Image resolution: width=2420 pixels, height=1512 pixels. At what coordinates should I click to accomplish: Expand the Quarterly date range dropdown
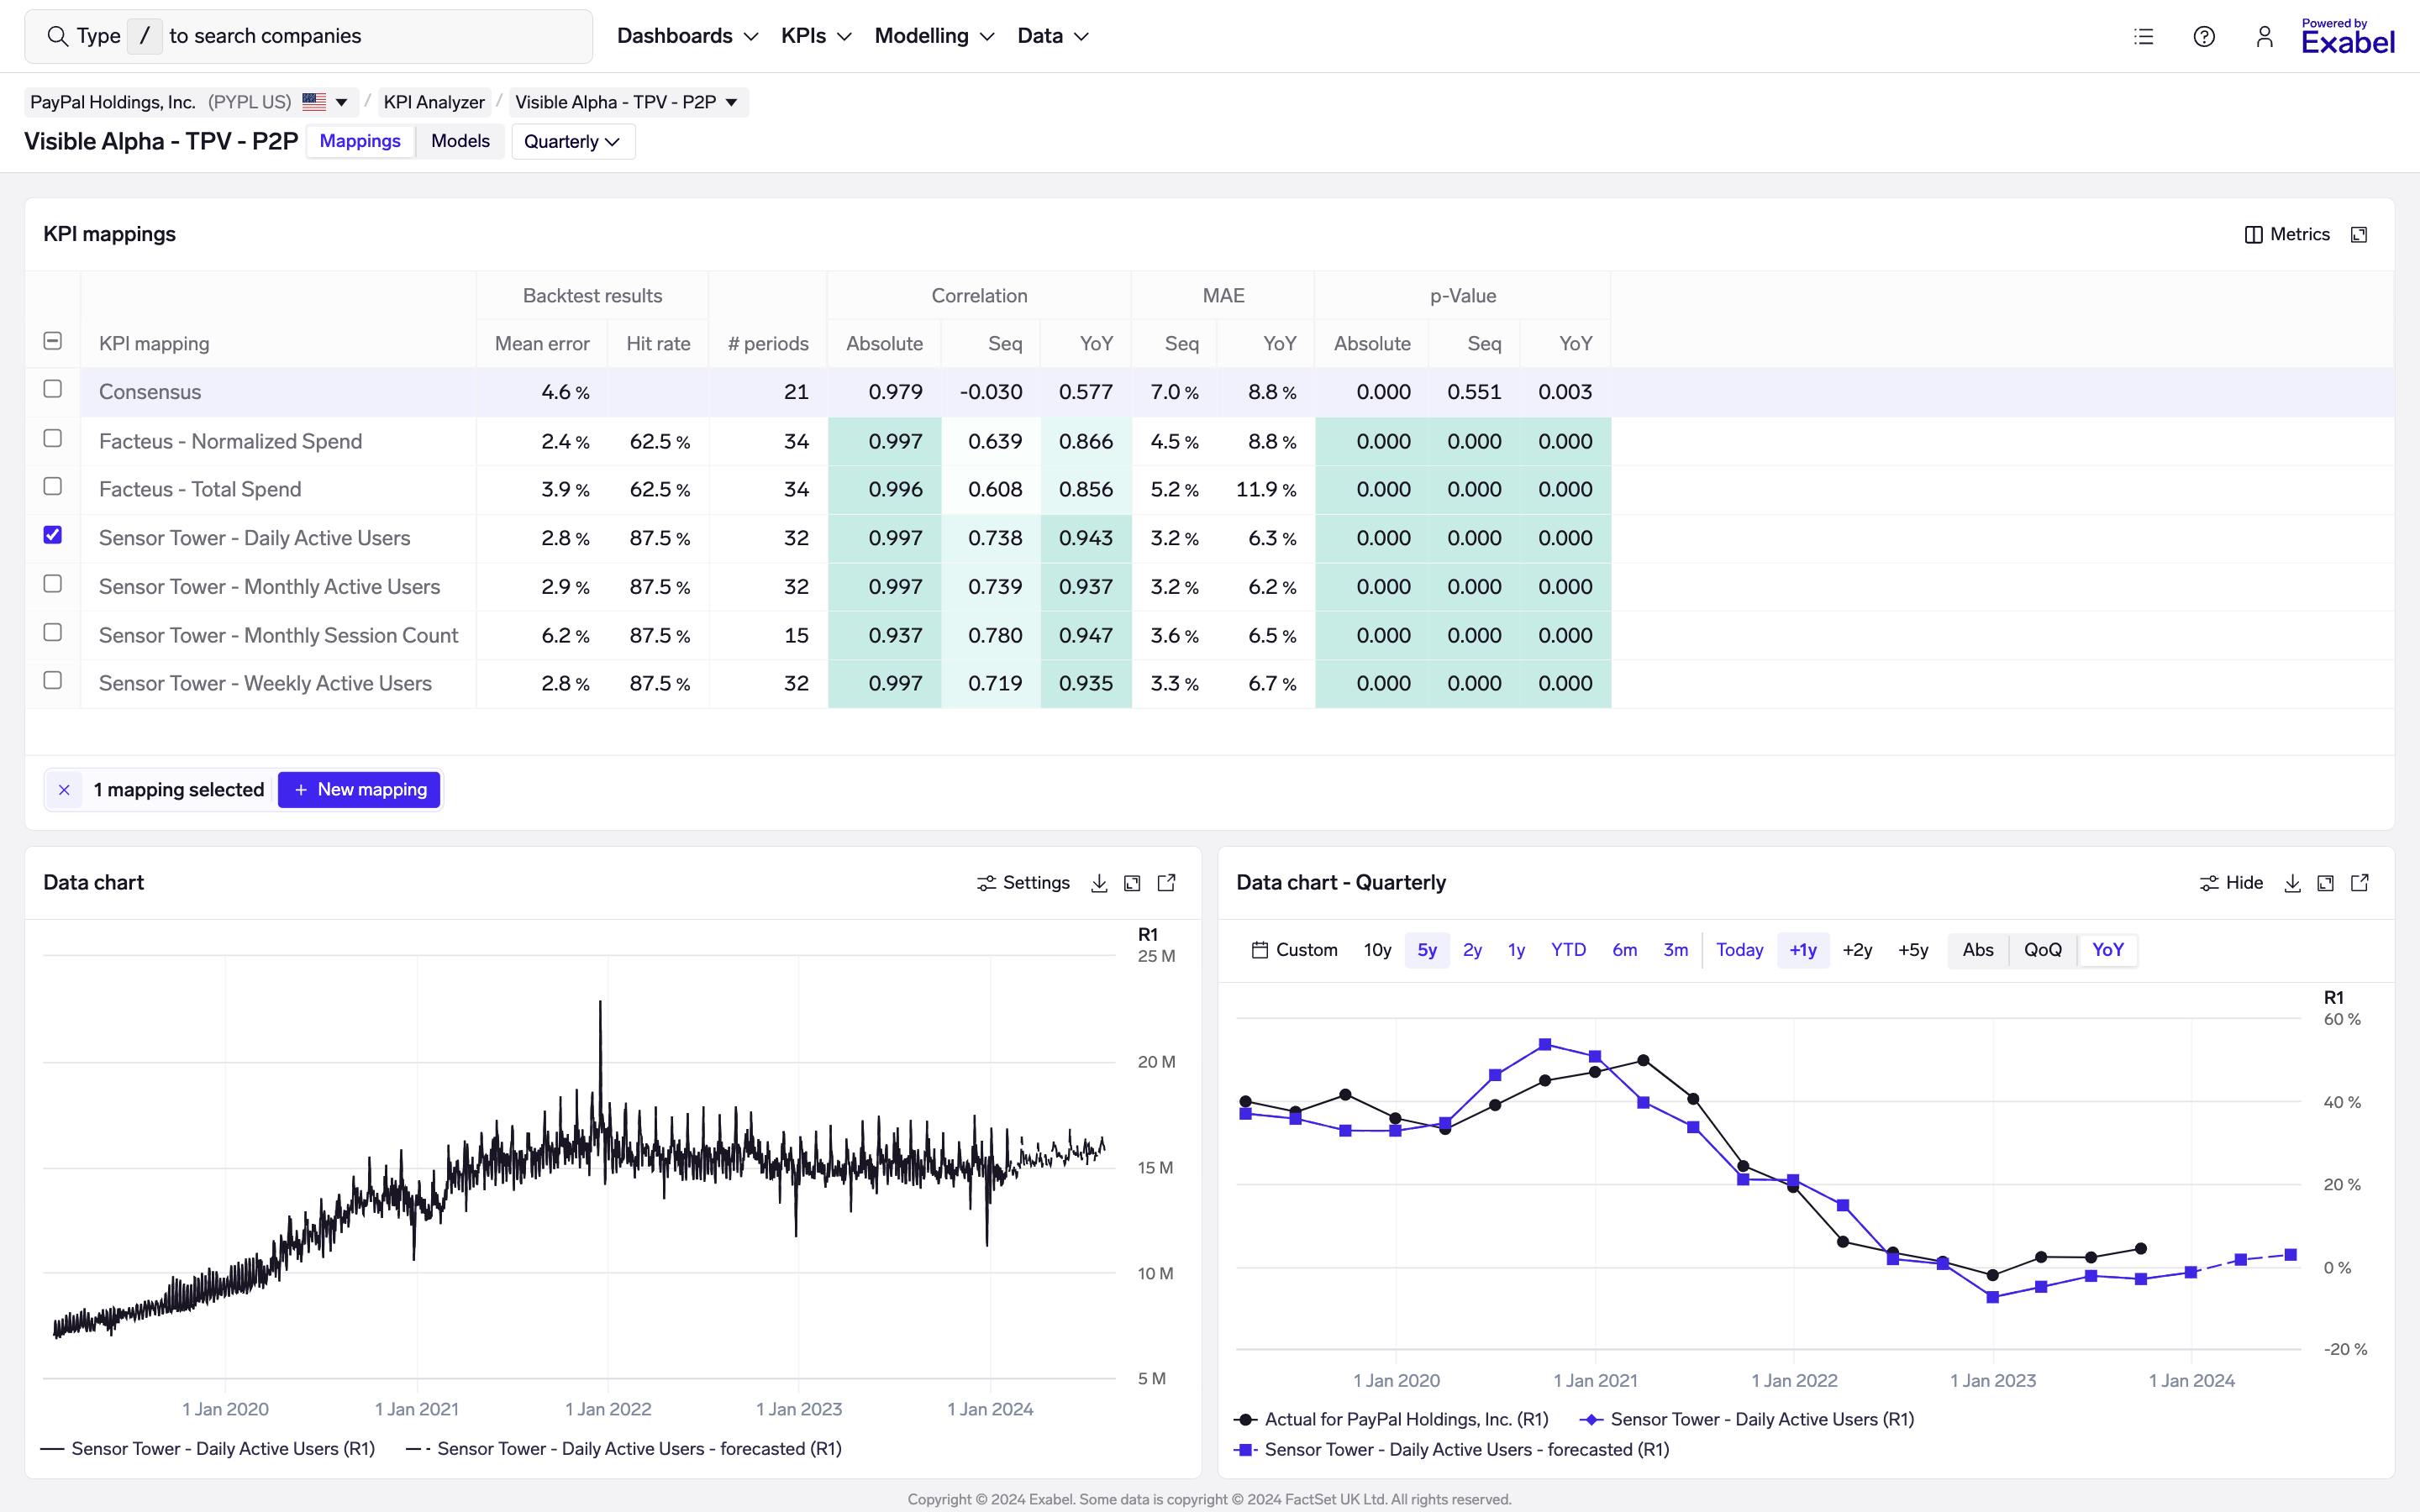573,141
